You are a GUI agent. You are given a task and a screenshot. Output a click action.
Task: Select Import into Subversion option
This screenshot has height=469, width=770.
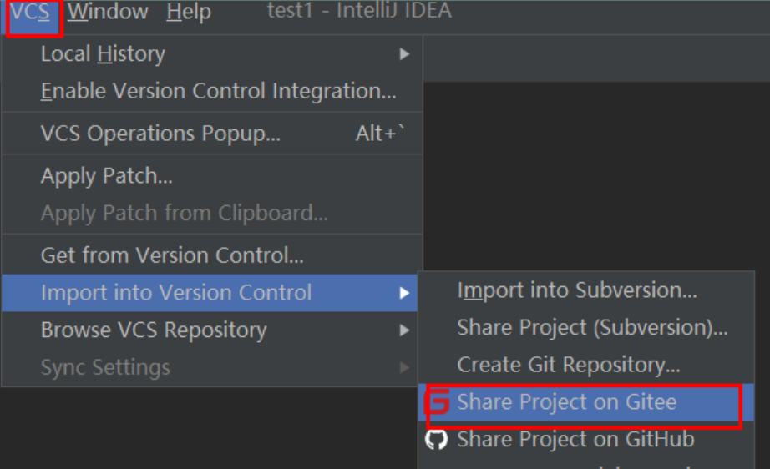coord(577,290)
